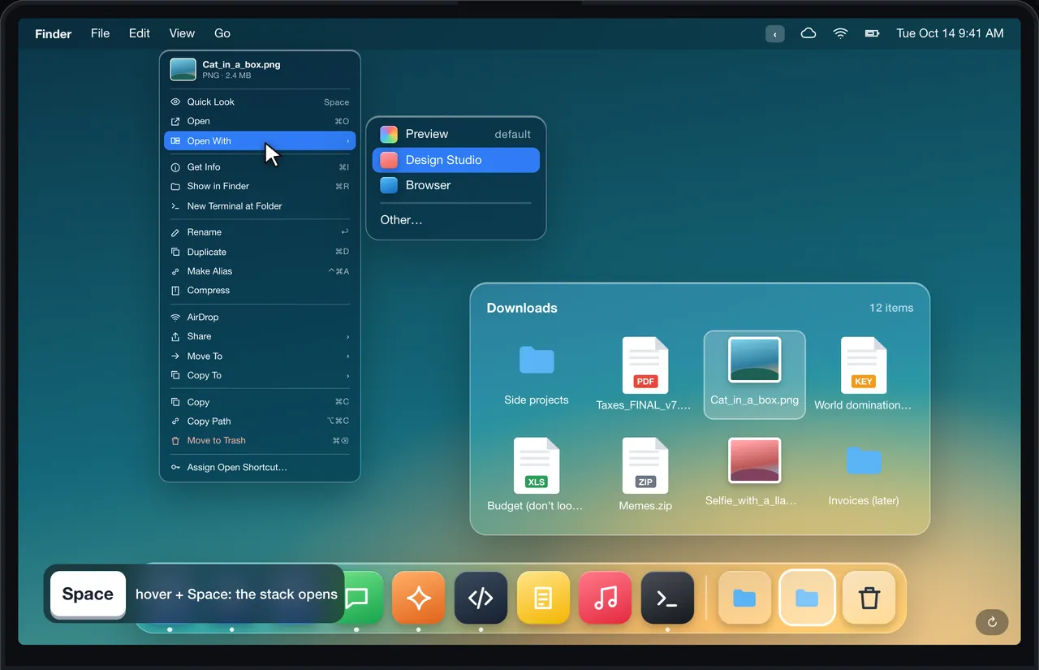Click the battery icon in the menu bar
This screenshot has height=670, width=1039.
point(872,33)
